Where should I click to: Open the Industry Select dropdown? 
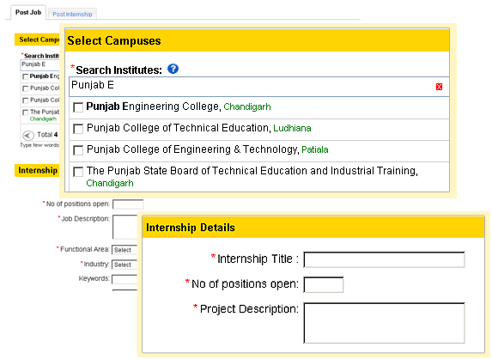[125, 265]
